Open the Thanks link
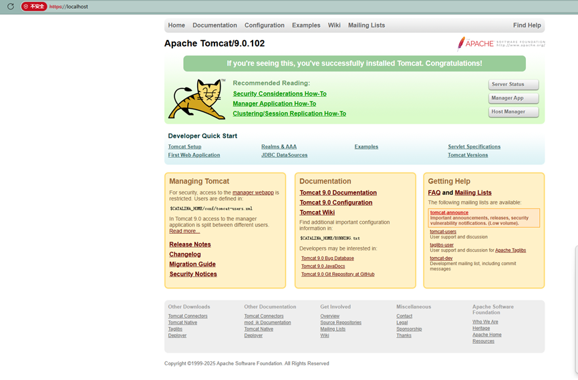The width and height of the screenshot is (578, 380). tap(404, 335)
